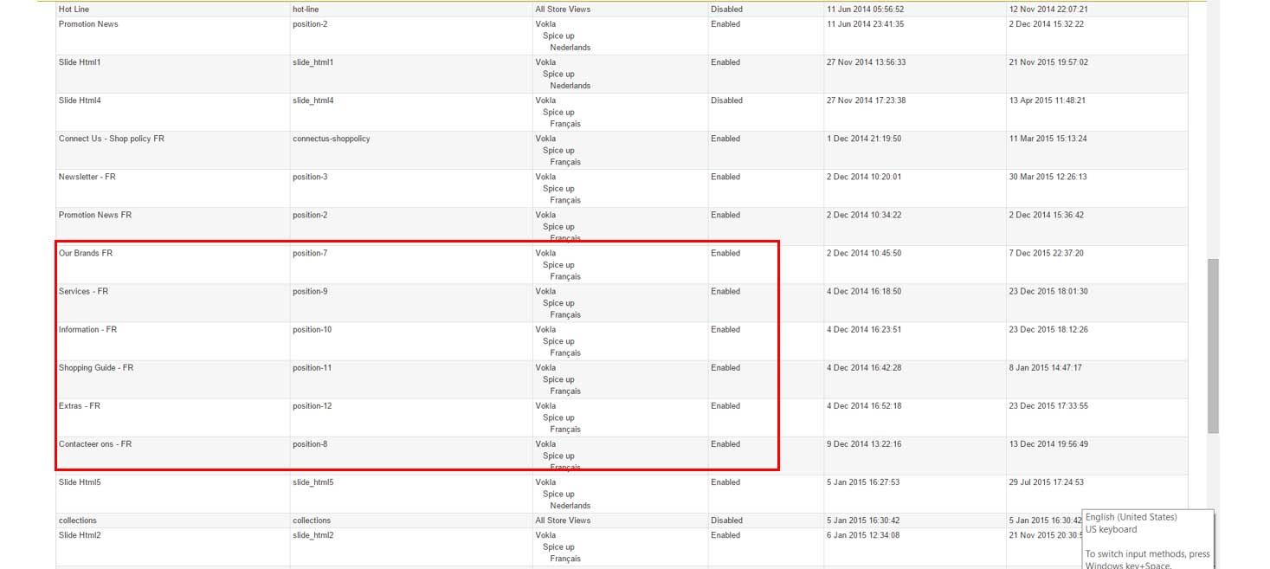Click the slide_html1 identifier cell

pos(313,63)
